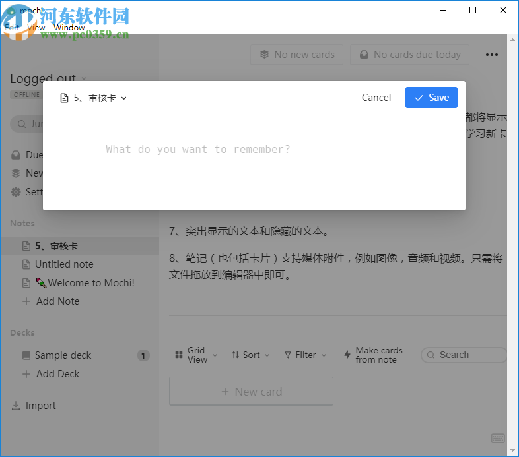Open Settings gear icon in sidebar
Image resolution: width=519 pixels, height=457 pixels.
click(16, 192)
